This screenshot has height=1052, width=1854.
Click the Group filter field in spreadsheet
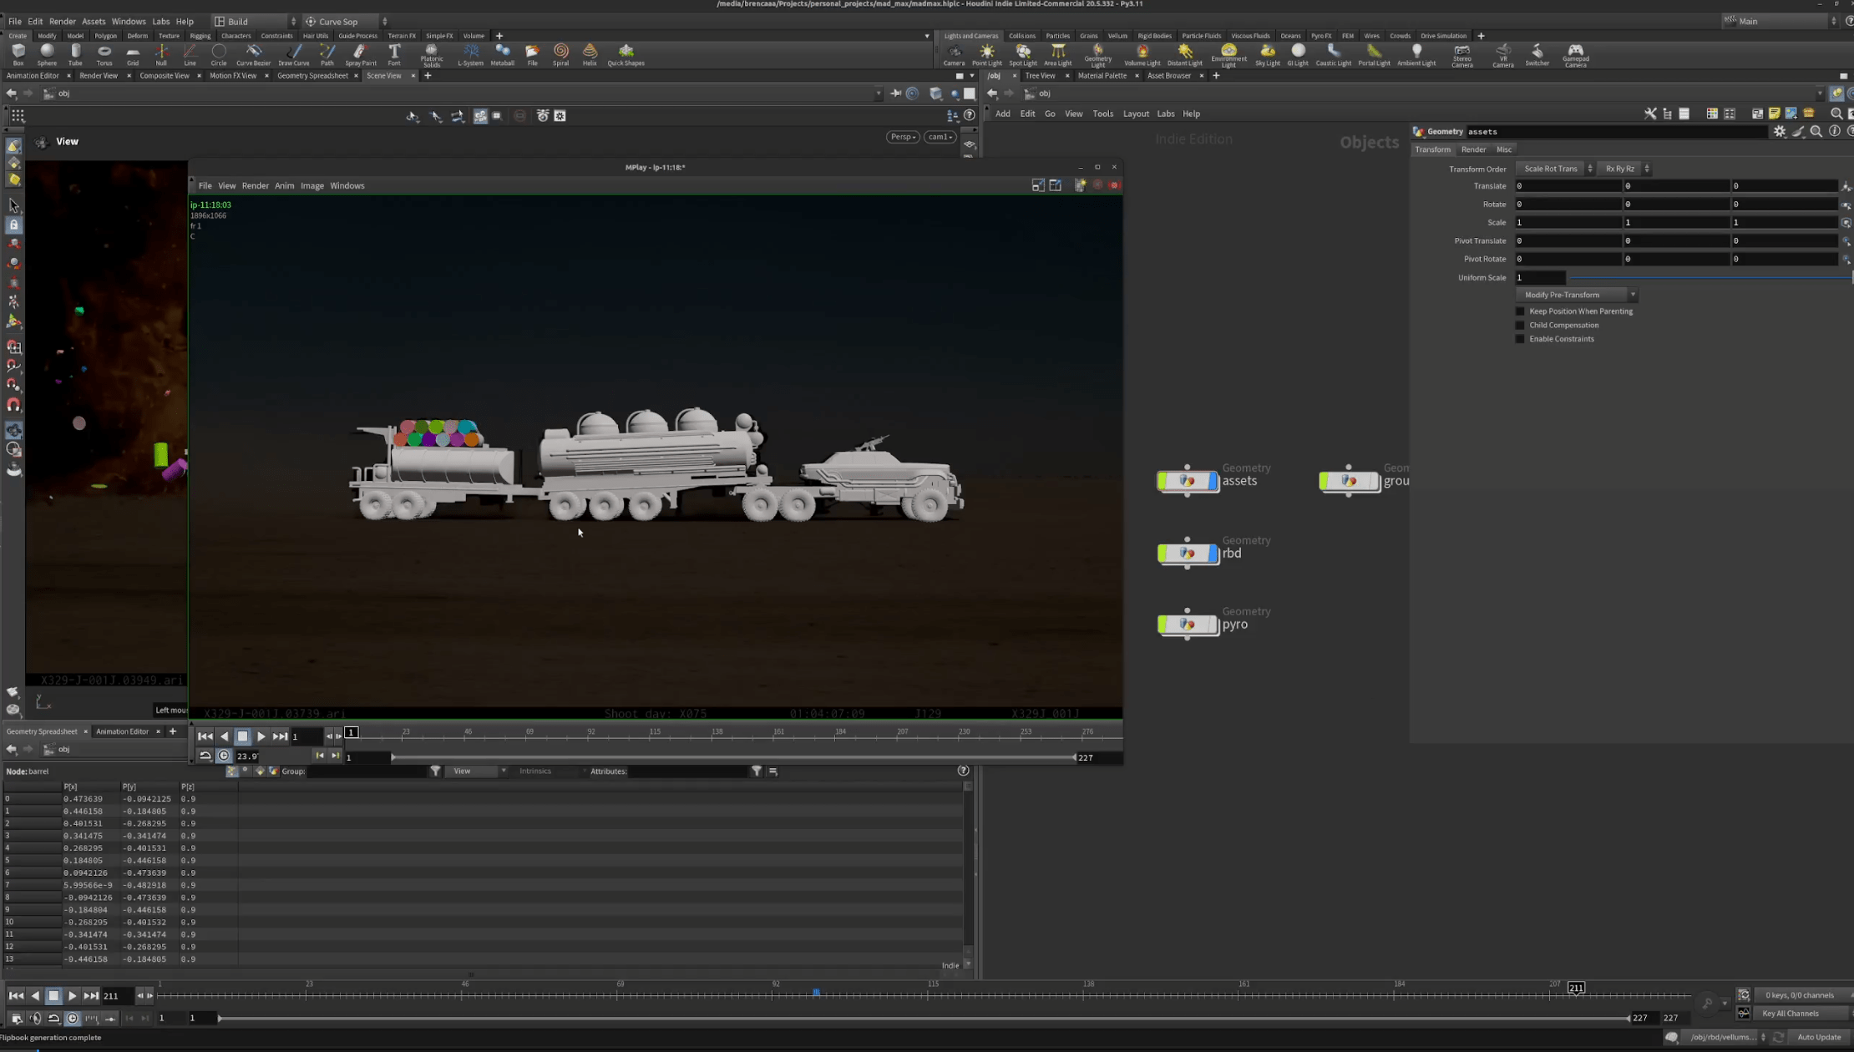(367, 771)
